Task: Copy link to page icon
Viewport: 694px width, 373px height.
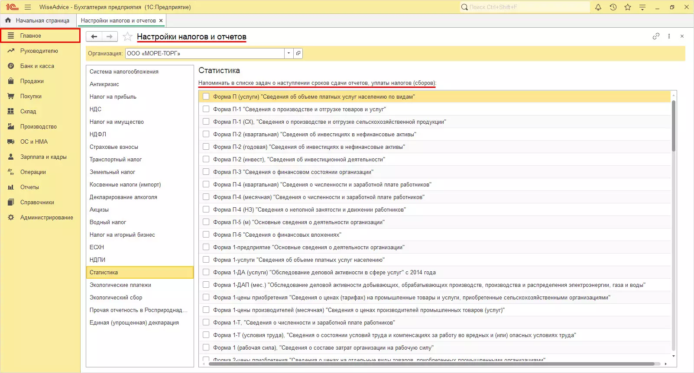Action: (656, 36)
